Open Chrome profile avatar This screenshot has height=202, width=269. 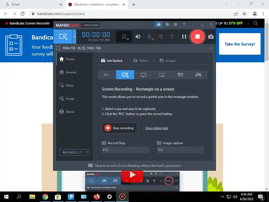(x=255, y=14)
